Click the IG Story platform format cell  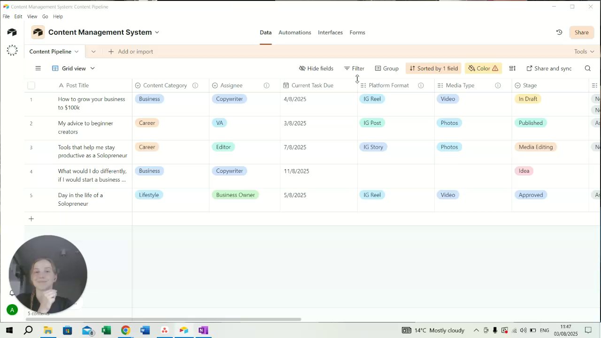396,152
